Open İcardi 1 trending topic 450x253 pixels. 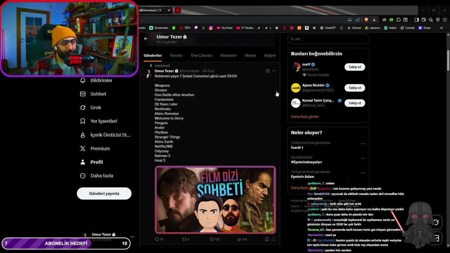(x=297, y=148)
